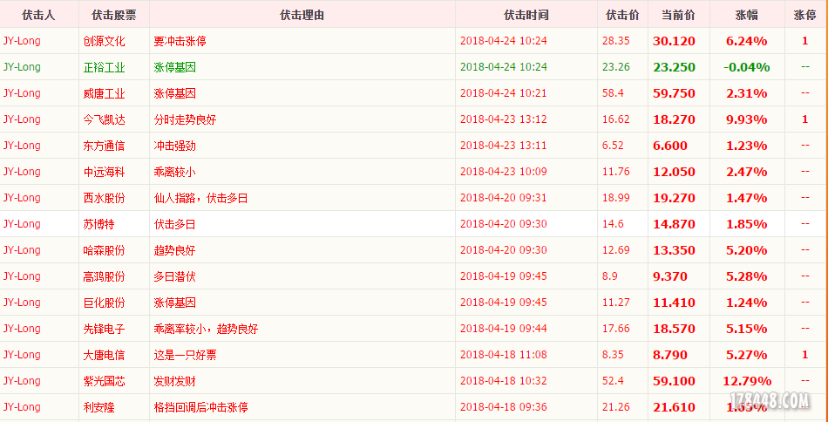The image size is (828, 422).
Task: Click reason 分时走势良好
Action: click(x=185, y=120)
